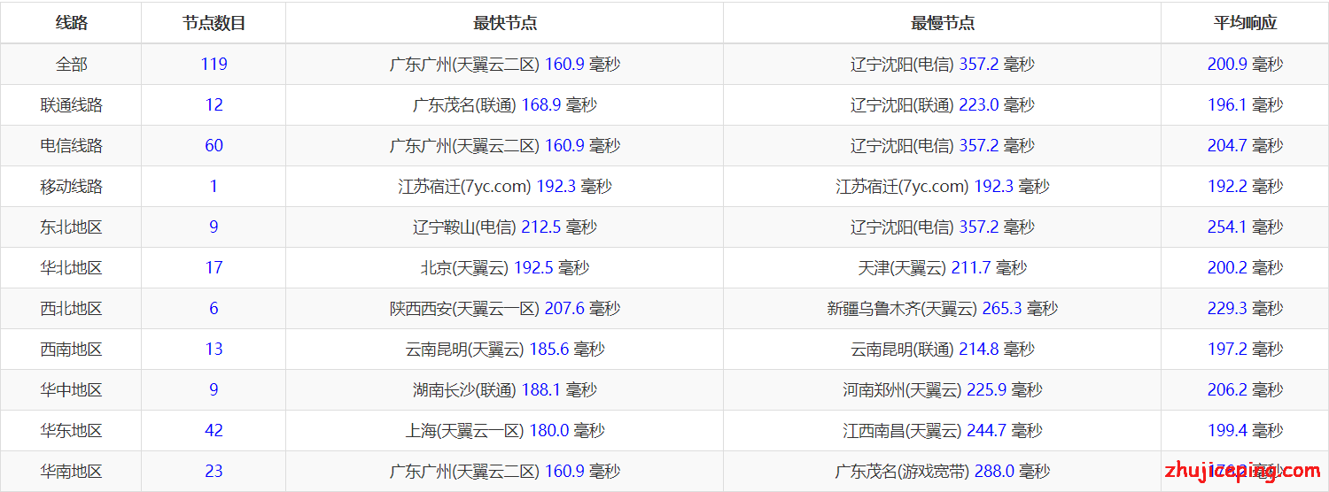Click slowest node 天津(天翼云) 211.7 毫秒
Image resolution: width=1329 pixels, height=492 pixels.
point(943,267)
